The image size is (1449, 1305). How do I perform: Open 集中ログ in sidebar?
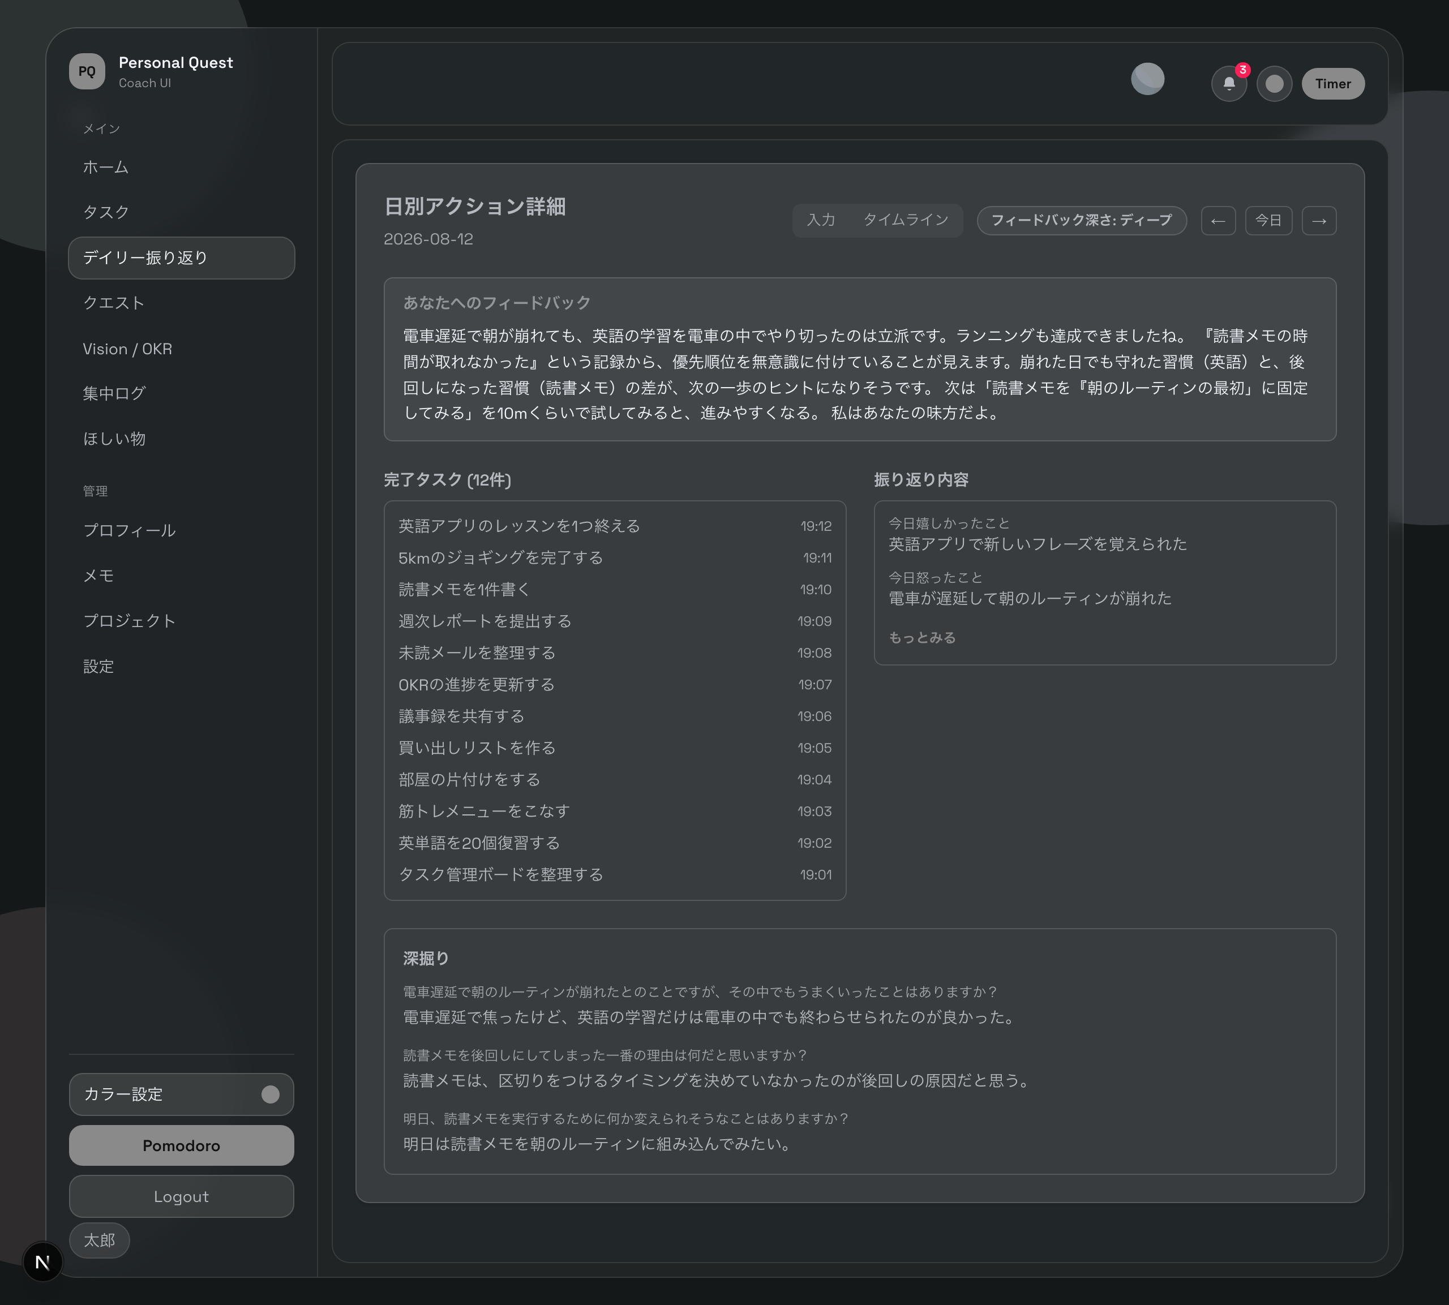click(181, 394)
